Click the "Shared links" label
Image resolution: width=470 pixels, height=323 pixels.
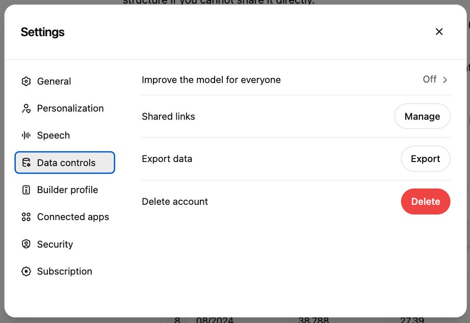tap(168, 116)
